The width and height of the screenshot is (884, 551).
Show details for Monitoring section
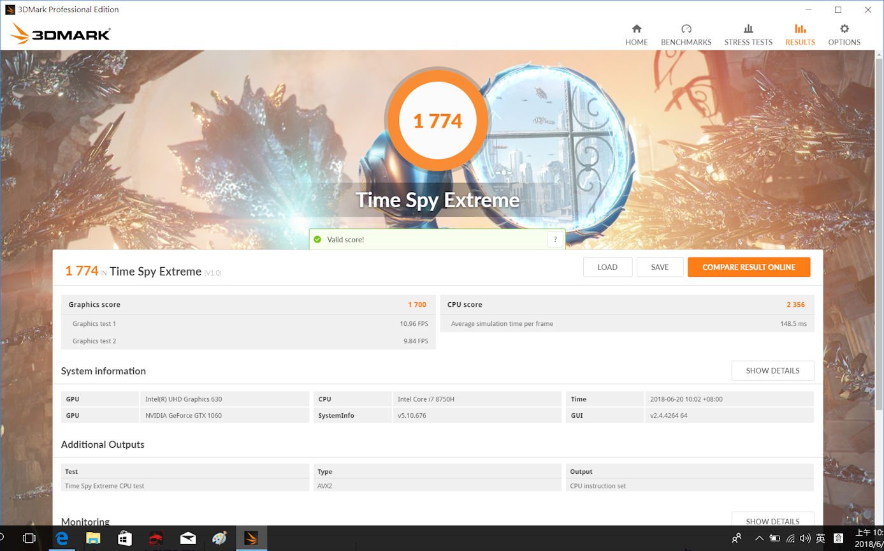coord(772,519)
